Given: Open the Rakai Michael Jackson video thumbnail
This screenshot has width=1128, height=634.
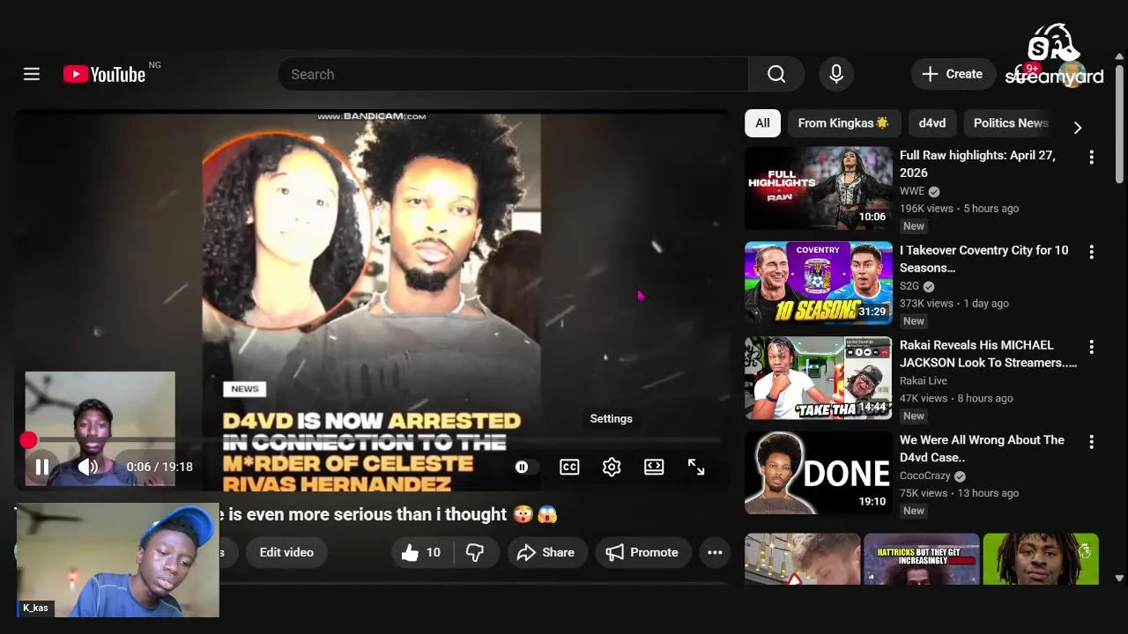Looking at the screenshot, I should [x=819, y=378].
